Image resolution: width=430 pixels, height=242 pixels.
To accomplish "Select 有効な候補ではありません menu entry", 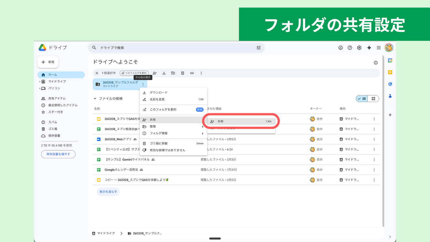I will 173,150.
